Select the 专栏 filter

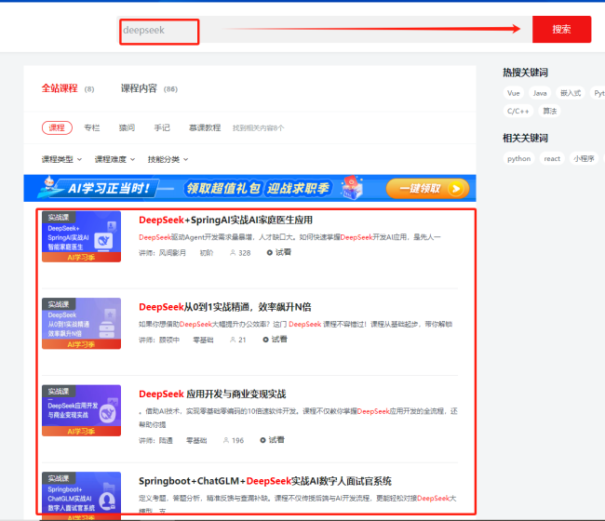click(92, 127)
